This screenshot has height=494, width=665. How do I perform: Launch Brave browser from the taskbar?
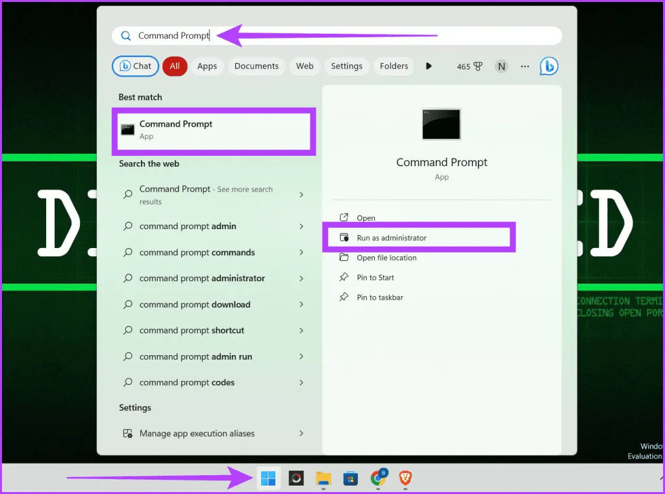(x=405, y=479)
